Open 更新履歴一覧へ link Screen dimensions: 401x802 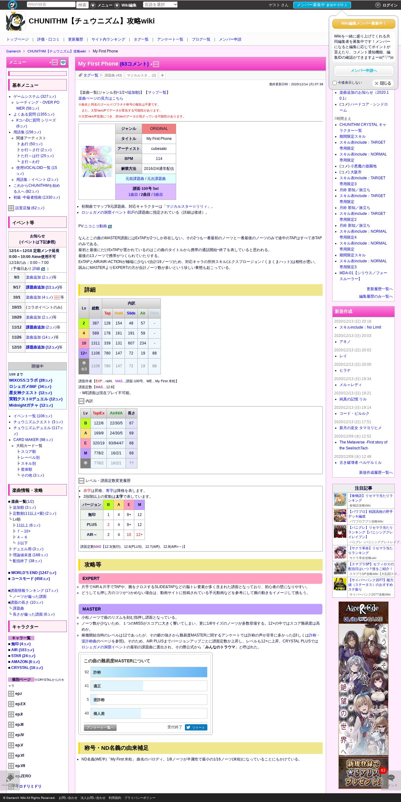coord(380,289)
